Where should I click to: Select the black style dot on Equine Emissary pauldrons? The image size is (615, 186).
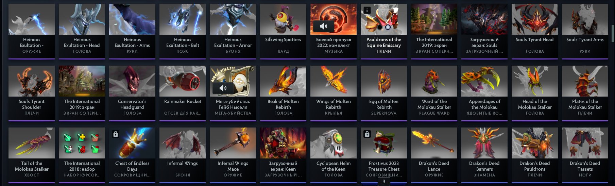point(380,27)
